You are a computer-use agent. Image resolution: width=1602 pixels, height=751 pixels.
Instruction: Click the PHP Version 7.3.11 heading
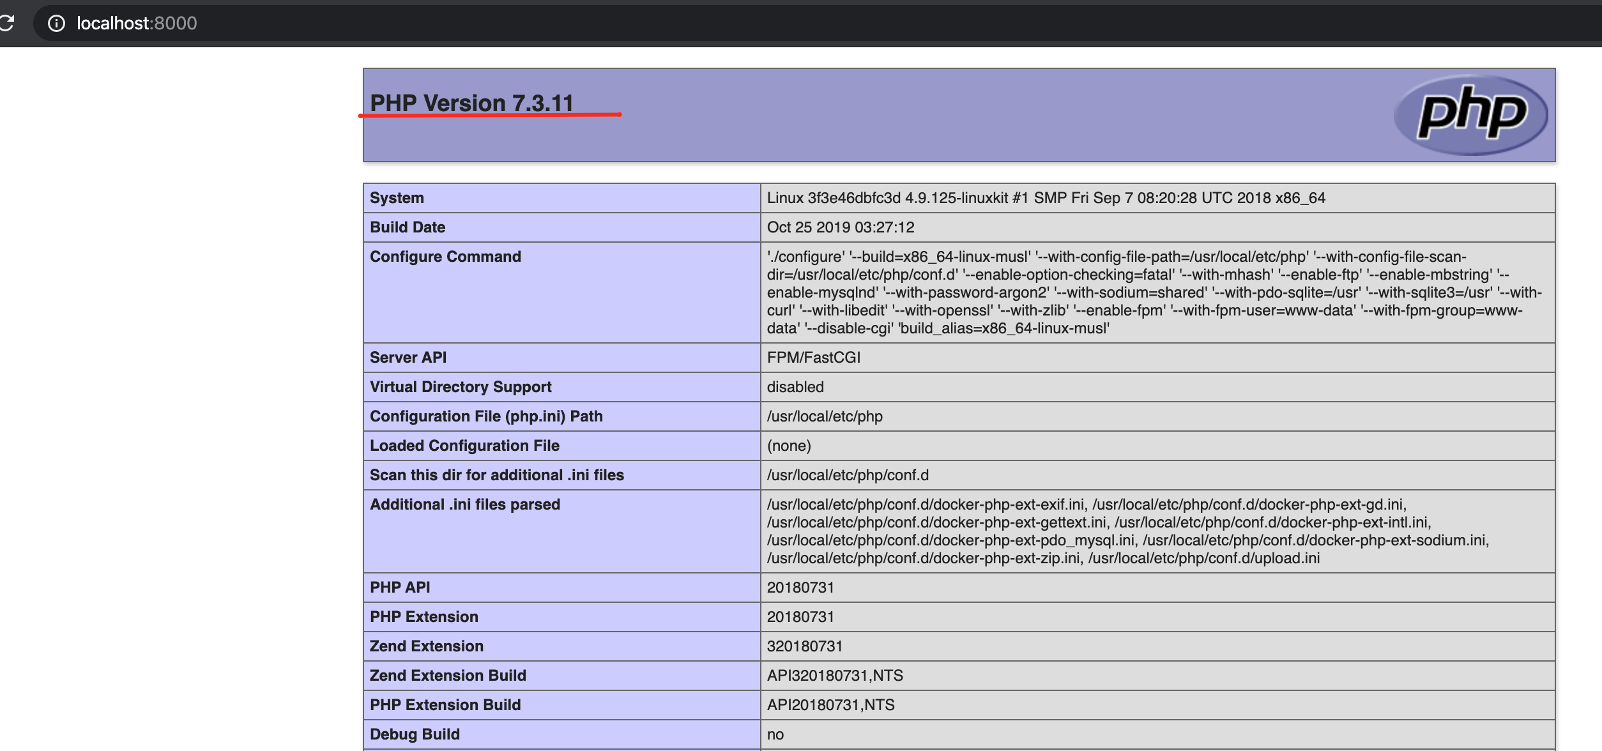[471, 103]
